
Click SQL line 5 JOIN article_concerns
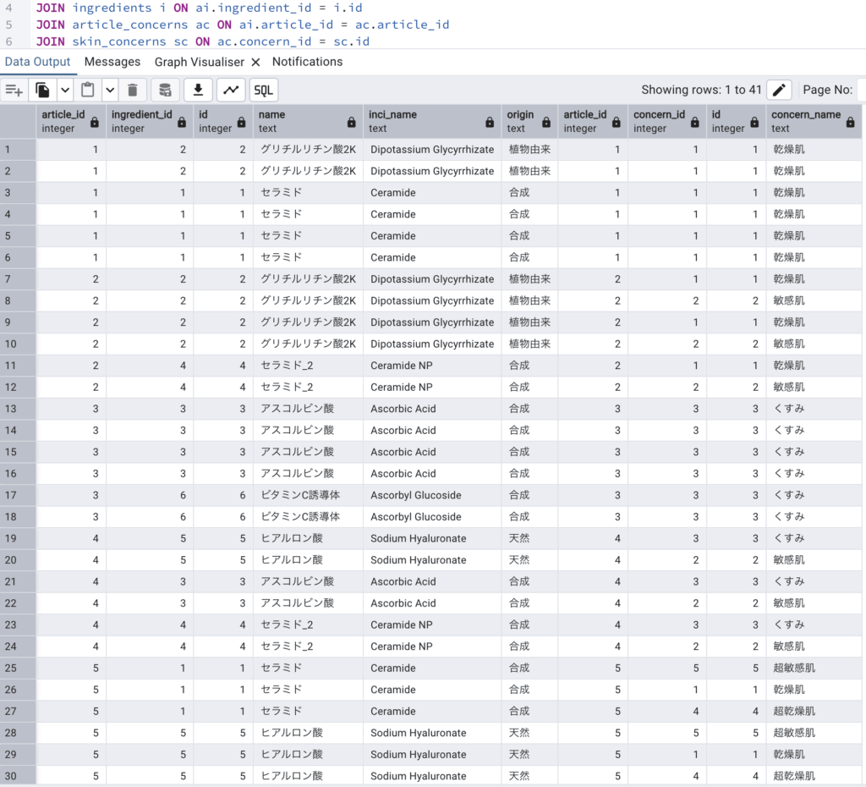[x=243, y=25]
